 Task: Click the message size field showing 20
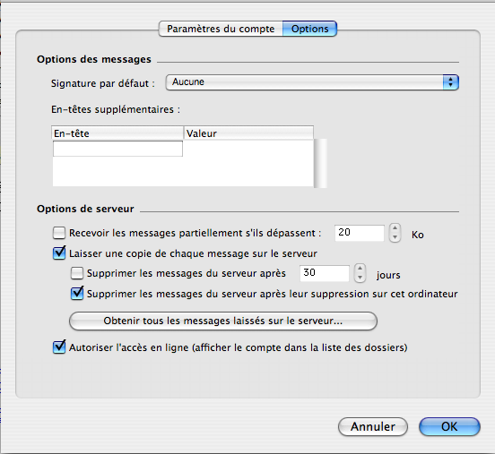coord(360,233)
